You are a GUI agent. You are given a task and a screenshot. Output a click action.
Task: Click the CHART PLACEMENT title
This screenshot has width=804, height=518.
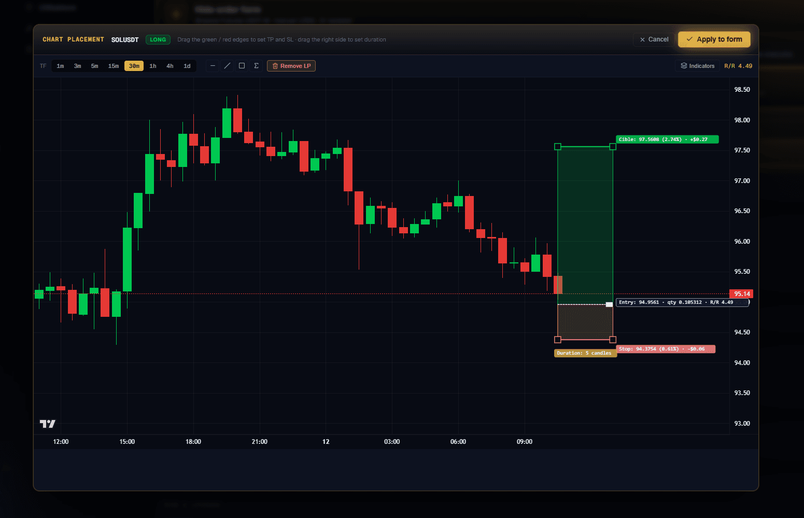73,39
